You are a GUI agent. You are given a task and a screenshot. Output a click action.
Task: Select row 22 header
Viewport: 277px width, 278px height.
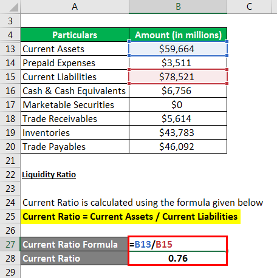(10, 174)
